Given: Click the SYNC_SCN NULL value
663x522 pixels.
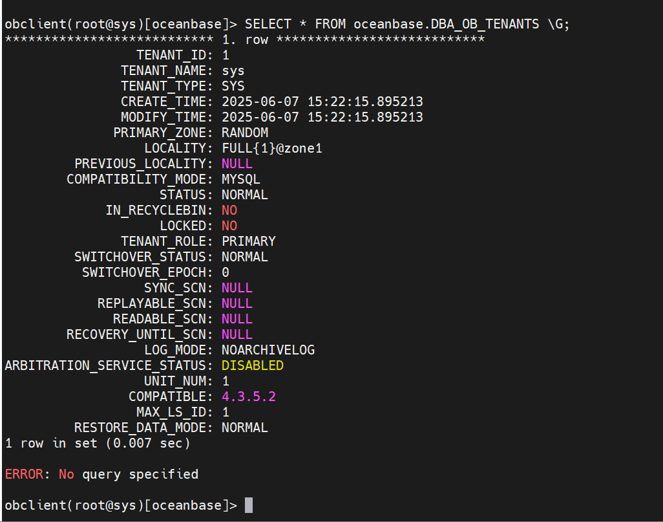Looking at the screenshot, I should [x=237, y=288].
